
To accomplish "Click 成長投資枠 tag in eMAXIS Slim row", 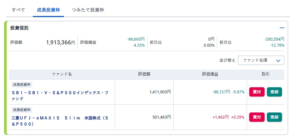I will pyautogui.click(x=22, y=110).
